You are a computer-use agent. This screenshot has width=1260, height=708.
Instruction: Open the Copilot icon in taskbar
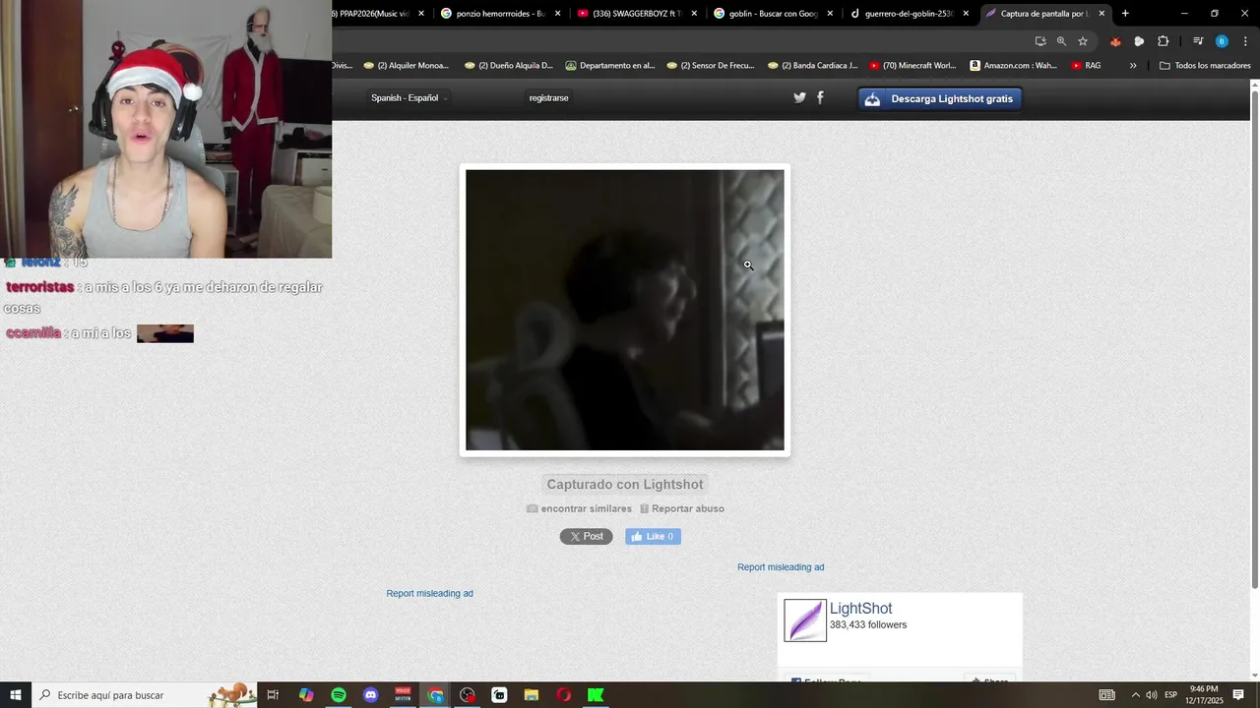[x=306, y=695]
